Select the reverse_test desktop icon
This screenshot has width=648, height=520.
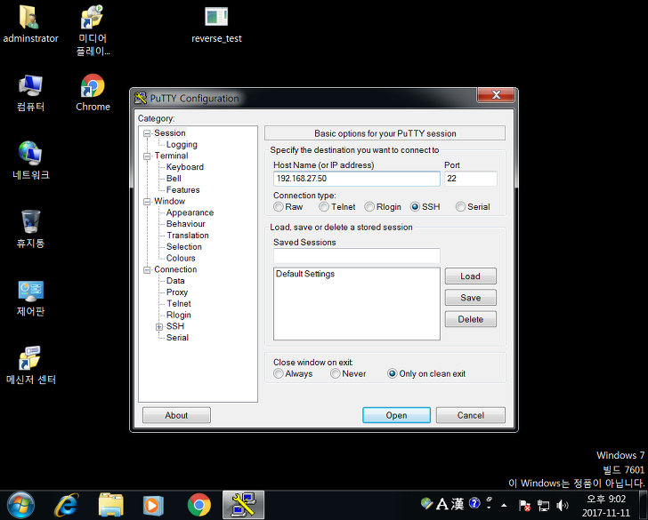click(x=216, y=24)
